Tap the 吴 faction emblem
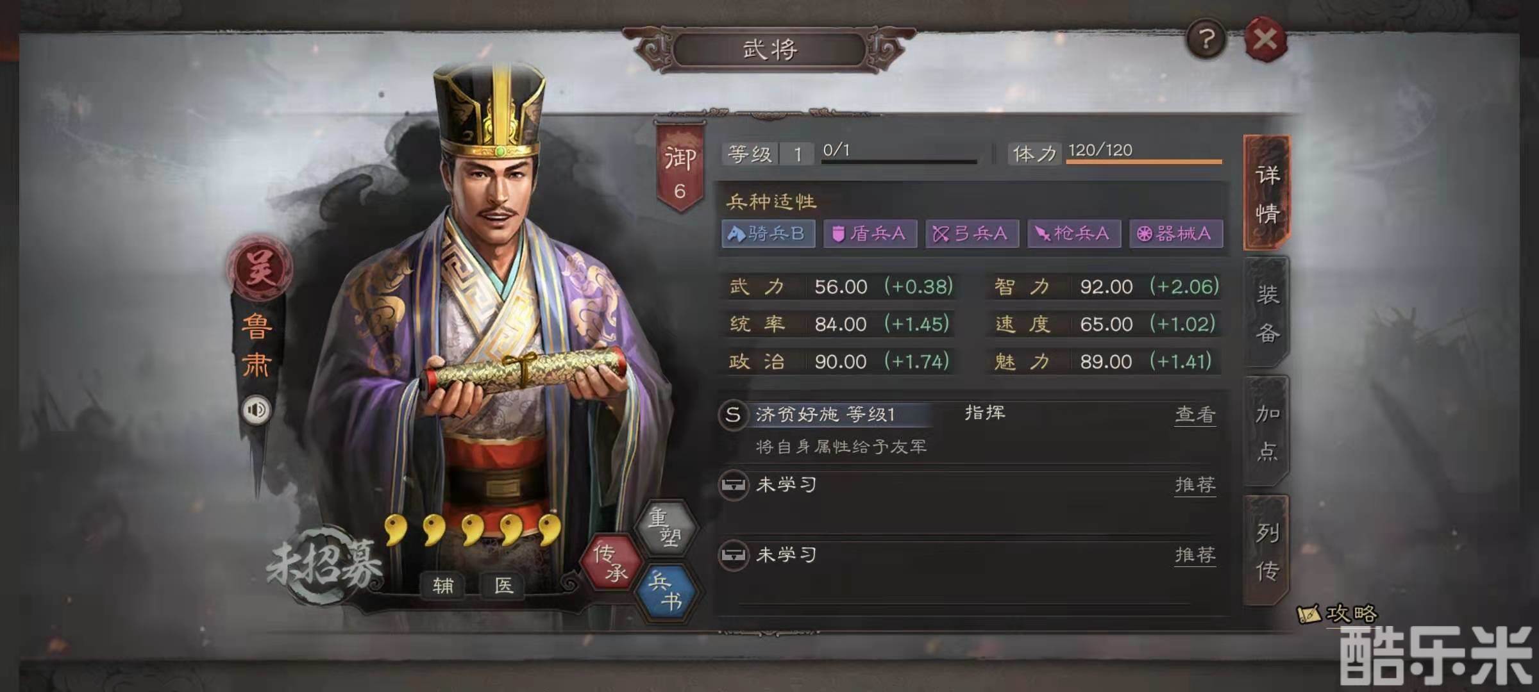The image size is (1539, 692). click(260, 268)
